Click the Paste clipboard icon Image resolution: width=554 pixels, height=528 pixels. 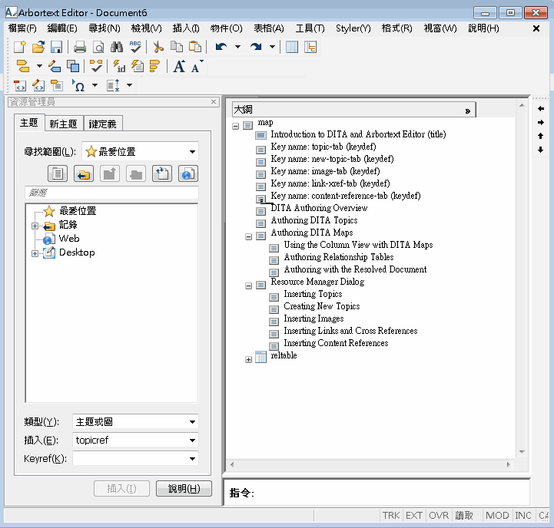coord(195,47)
